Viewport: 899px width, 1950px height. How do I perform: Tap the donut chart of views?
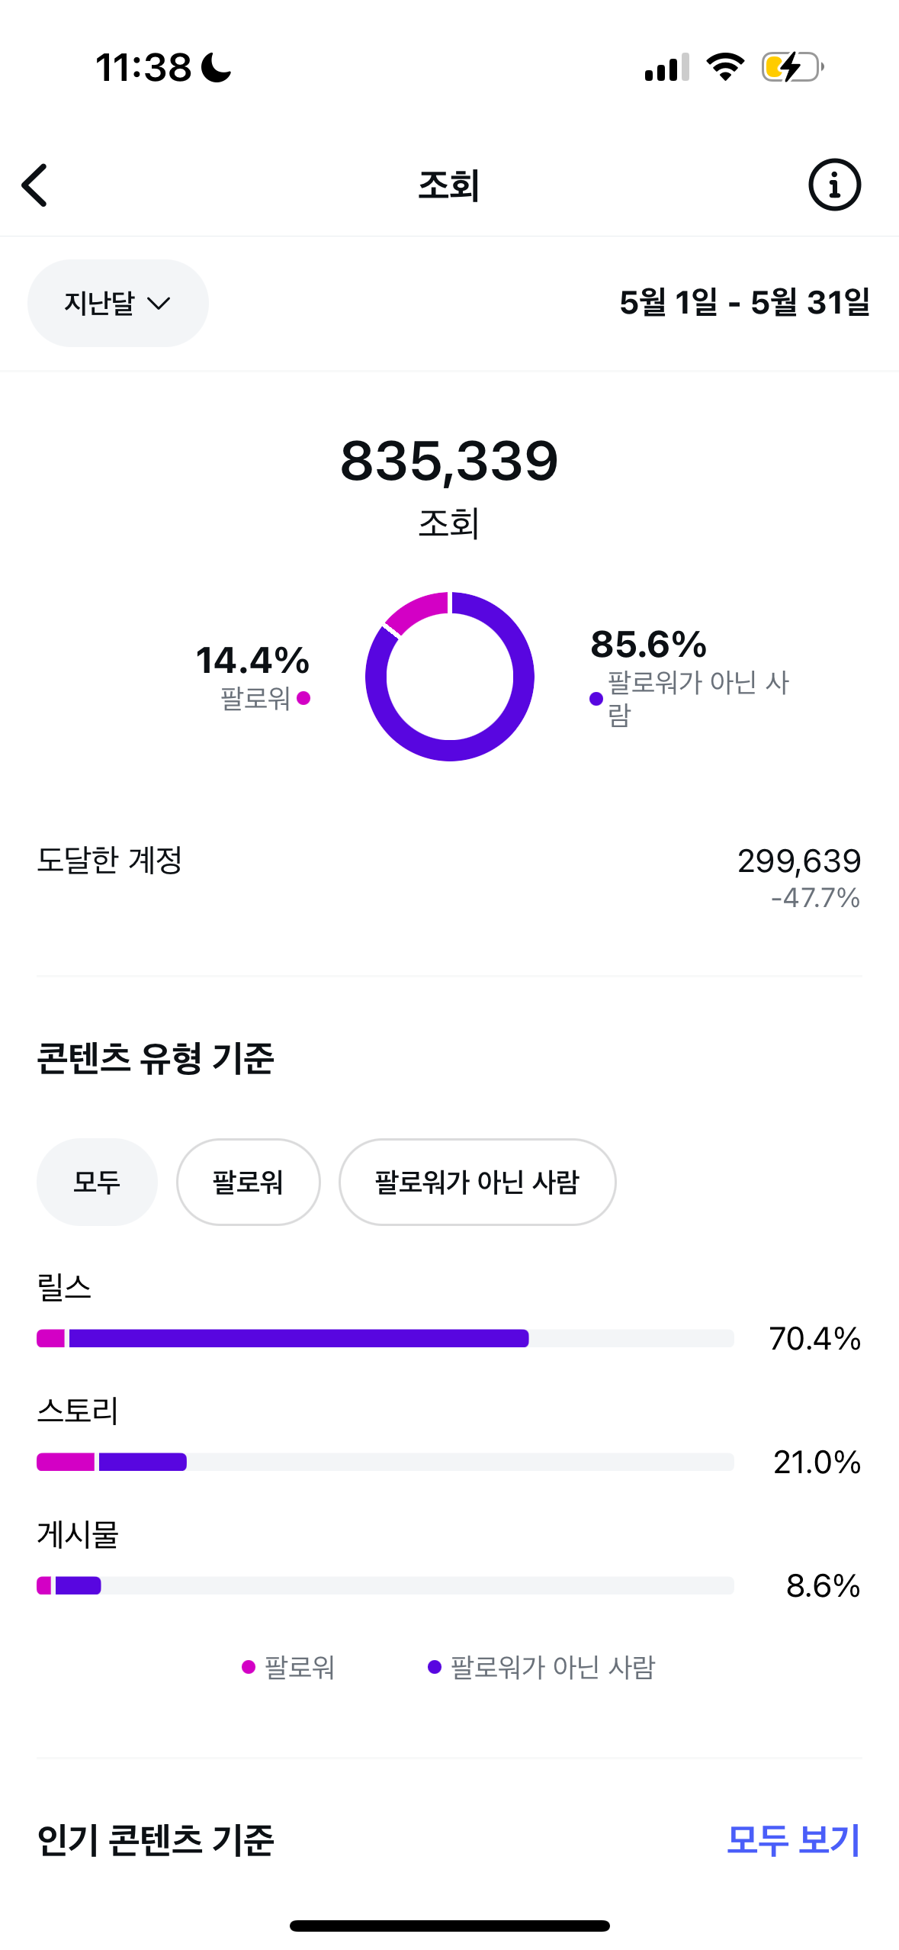tap(450, 677)
